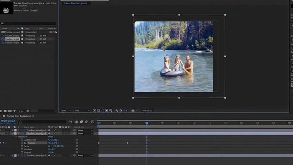Take a snapshot with the camera icon

133,110
